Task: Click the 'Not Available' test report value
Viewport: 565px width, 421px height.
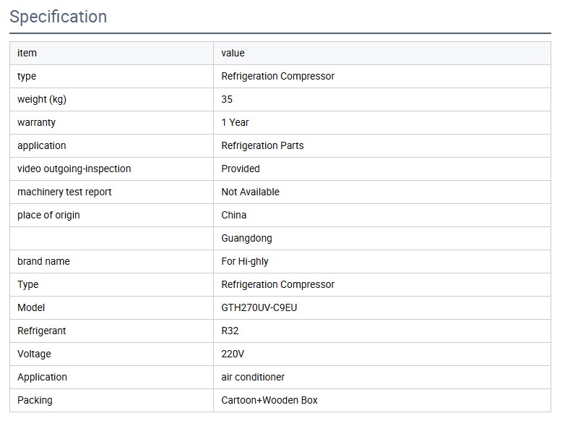Action: tap(250, 192)
